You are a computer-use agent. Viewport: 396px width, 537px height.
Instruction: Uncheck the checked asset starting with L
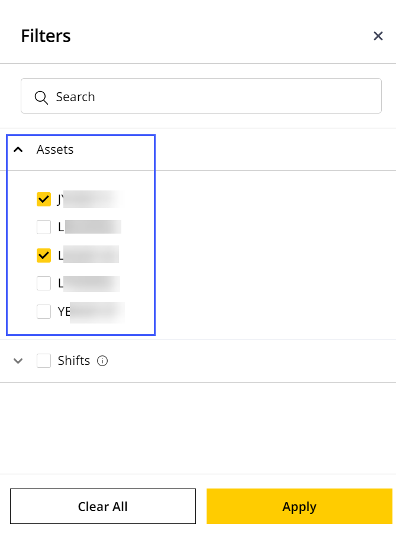tap(44, 255)
